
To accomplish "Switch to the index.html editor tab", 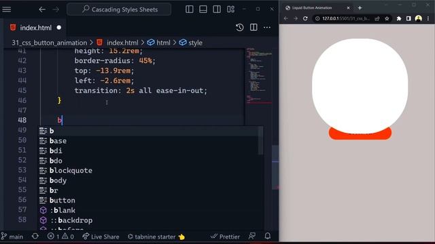I will pos(35,28).
